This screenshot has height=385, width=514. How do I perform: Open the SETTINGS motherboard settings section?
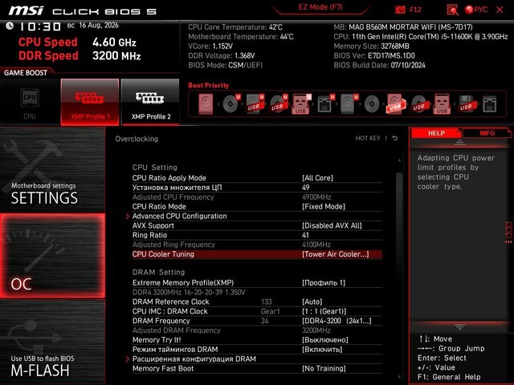tap(52, 169)
